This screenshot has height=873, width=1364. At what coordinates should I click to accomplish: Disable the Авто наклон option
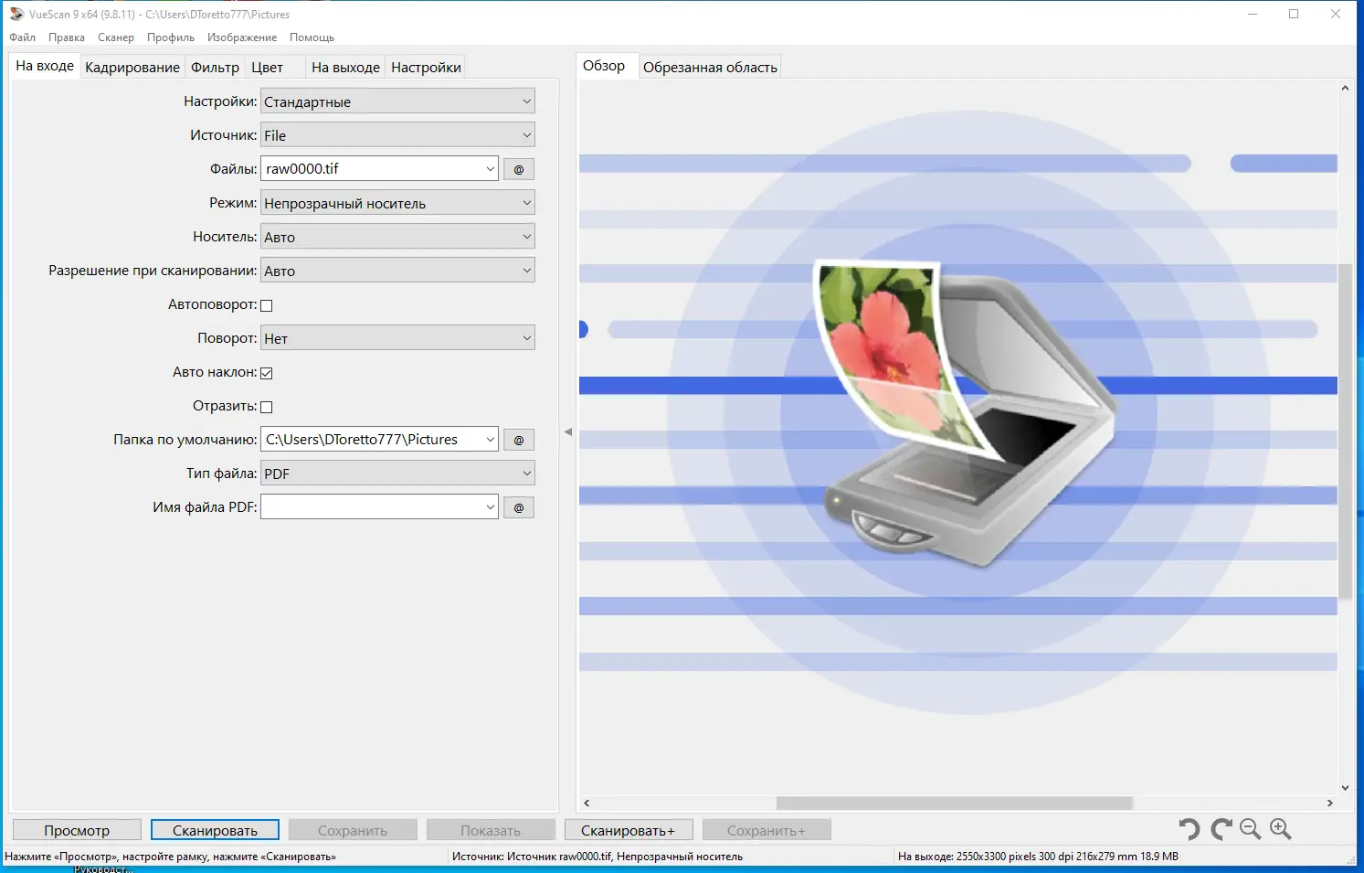266,372
